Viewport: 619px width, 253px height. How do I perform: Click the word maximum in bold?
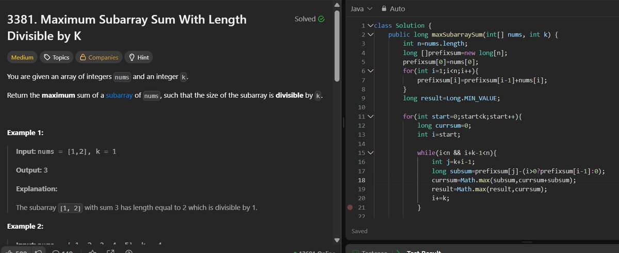[58, 96]
